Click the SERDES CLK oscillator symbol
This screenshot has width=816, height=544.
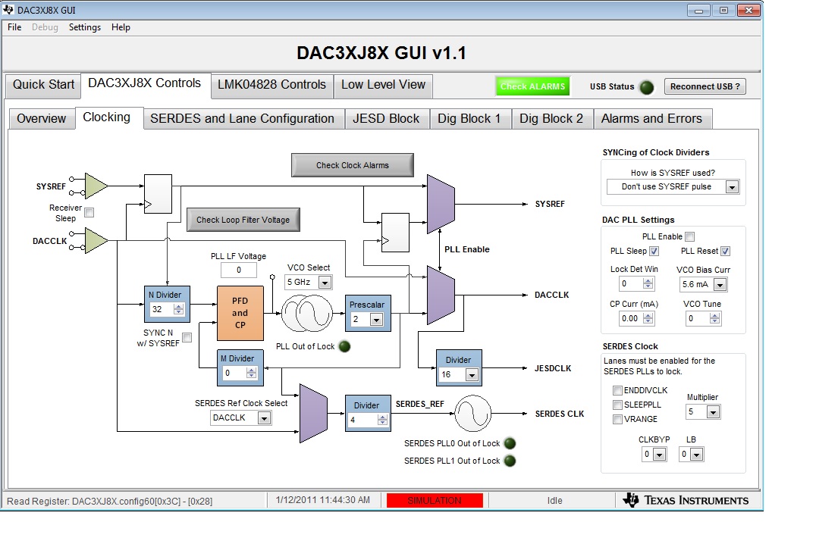[472, 414]
